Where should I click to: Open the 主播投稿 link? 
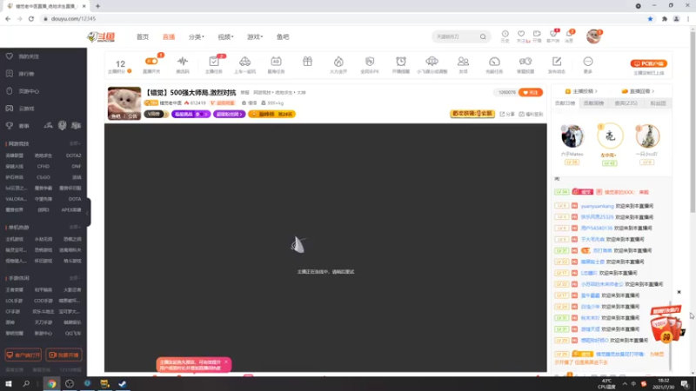pyautogui.click(x=581, y=91)
